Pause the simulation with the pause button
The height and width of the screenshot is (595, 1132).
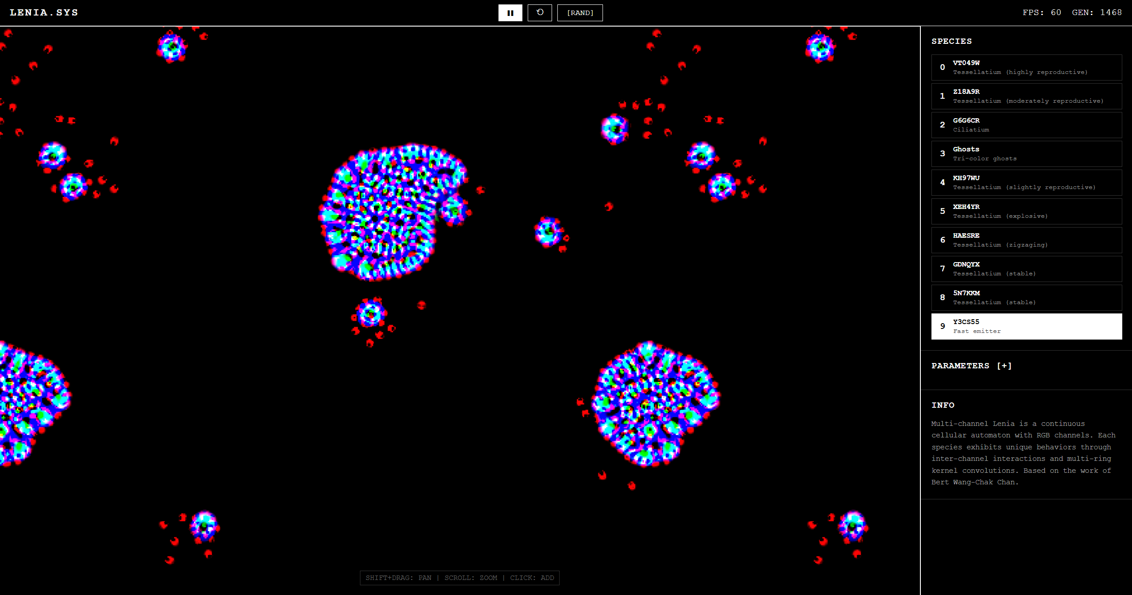[x=510, y=13]
